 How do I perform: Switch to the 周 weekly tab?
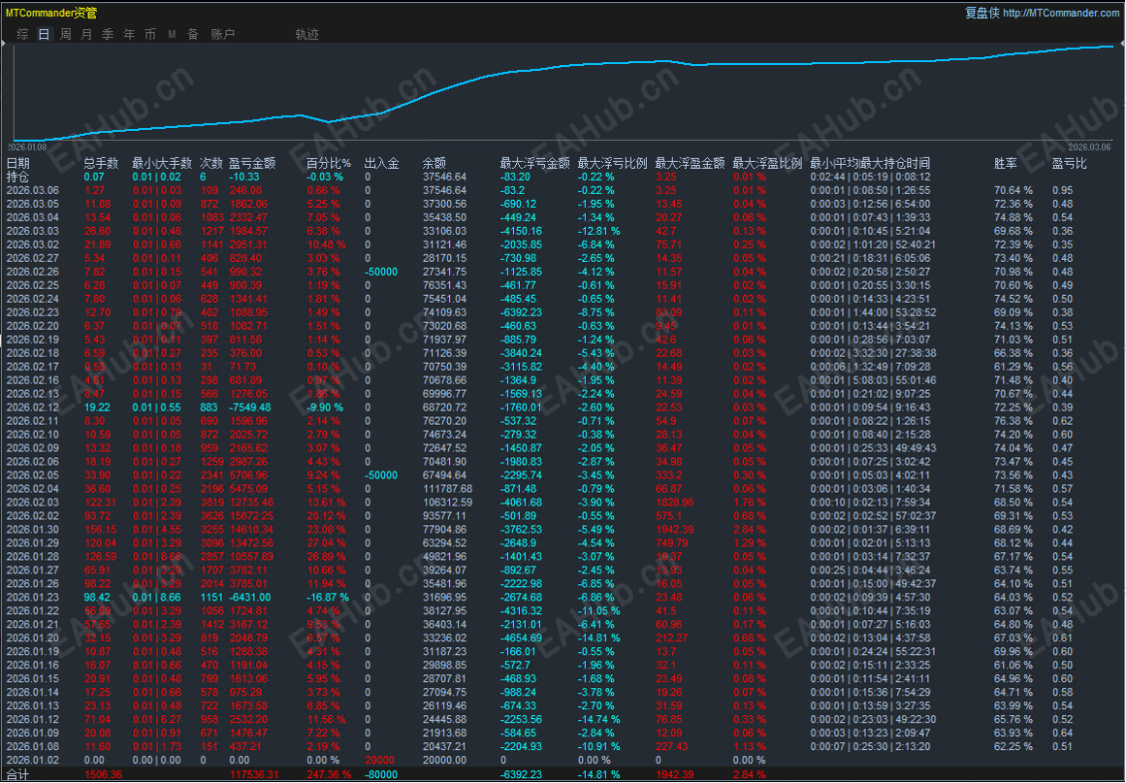[x=65, y=34]
